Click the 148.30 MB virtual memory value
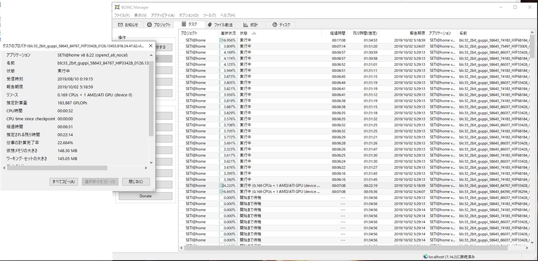 pyautogui.click(x=67, y=150)
